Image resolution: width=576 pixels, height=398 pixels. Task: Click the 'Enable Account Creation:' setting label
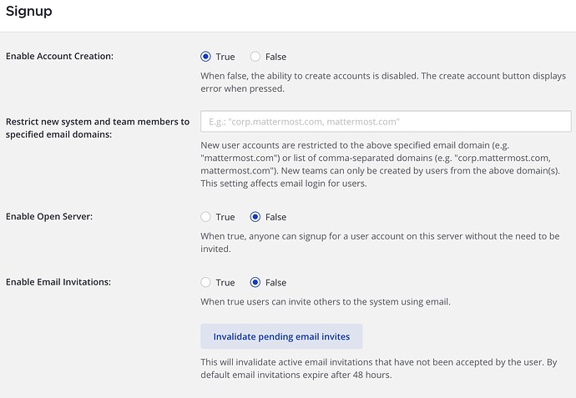(59, 57)
